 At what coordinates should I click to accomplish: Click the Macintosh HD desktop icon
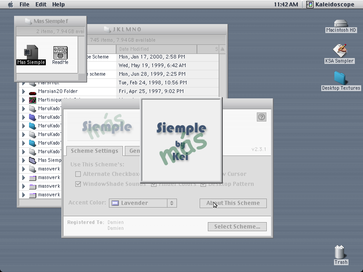341,23
